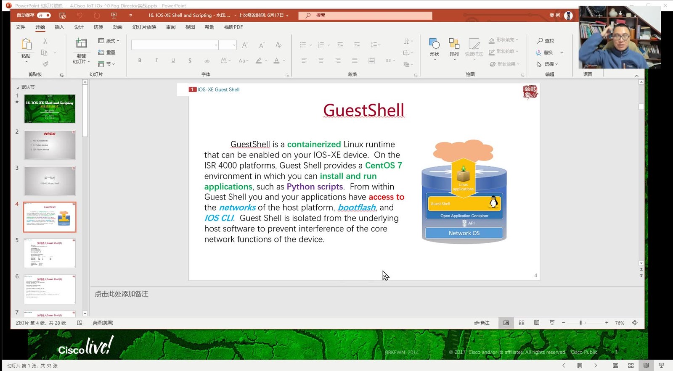Open the File (文件) tab
The height and width of the screenshot is (371, 673).
click(x=20, y=27)
